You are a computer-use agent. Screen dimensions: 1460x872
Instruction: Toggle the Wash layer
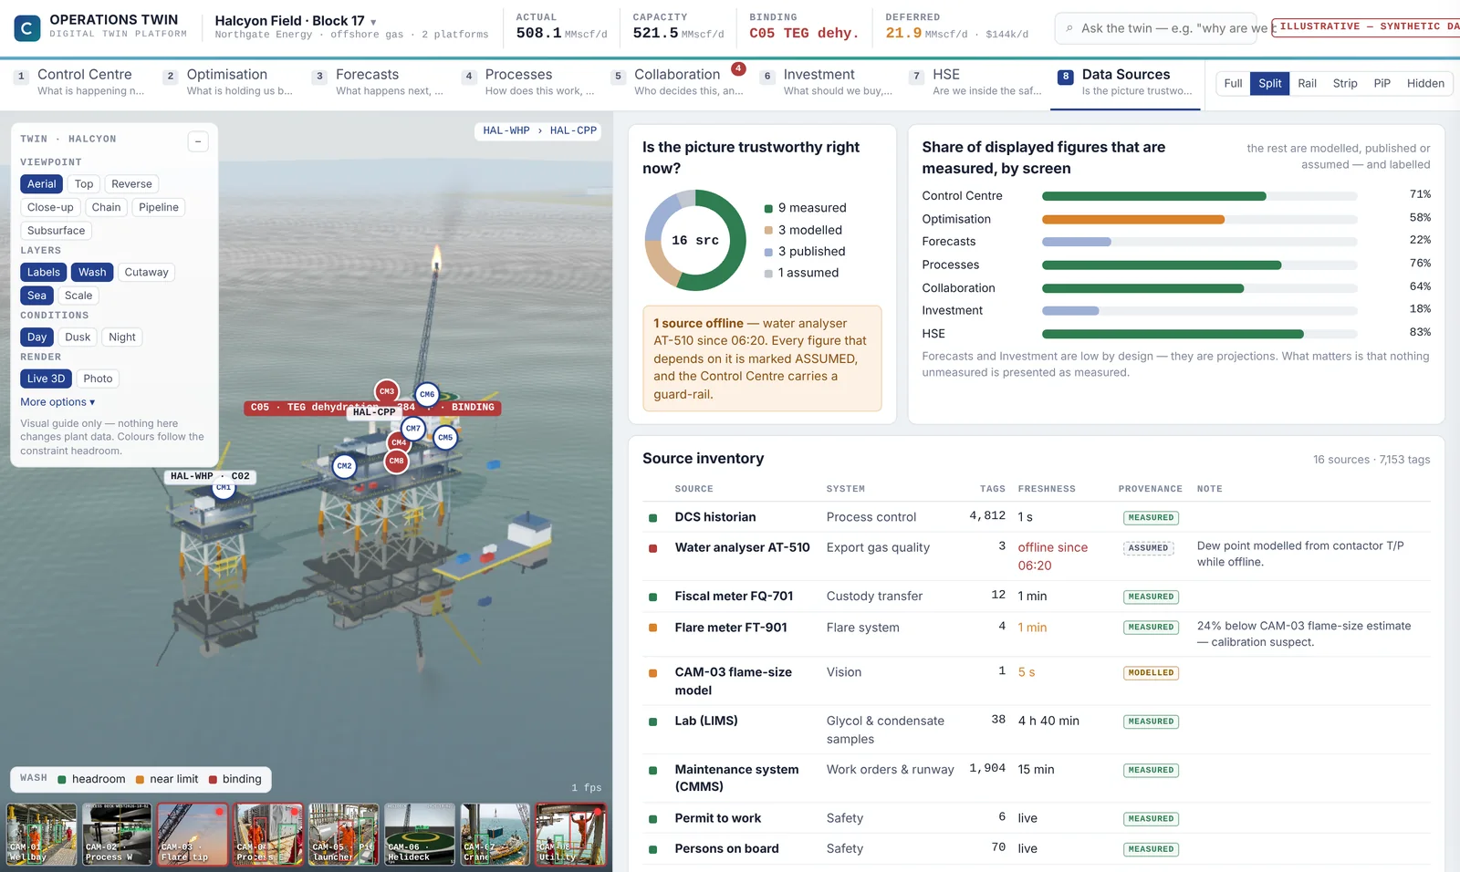tap(92, 272)
